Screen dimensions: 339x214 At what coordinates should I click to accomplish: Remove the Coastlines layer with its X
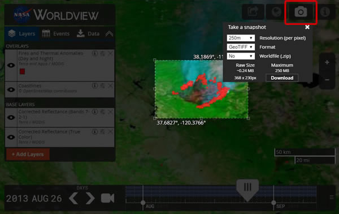tap(110, 86)
